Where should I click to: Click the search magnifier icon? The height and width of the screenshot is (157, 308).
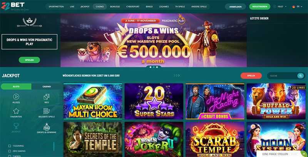(300, 76)
